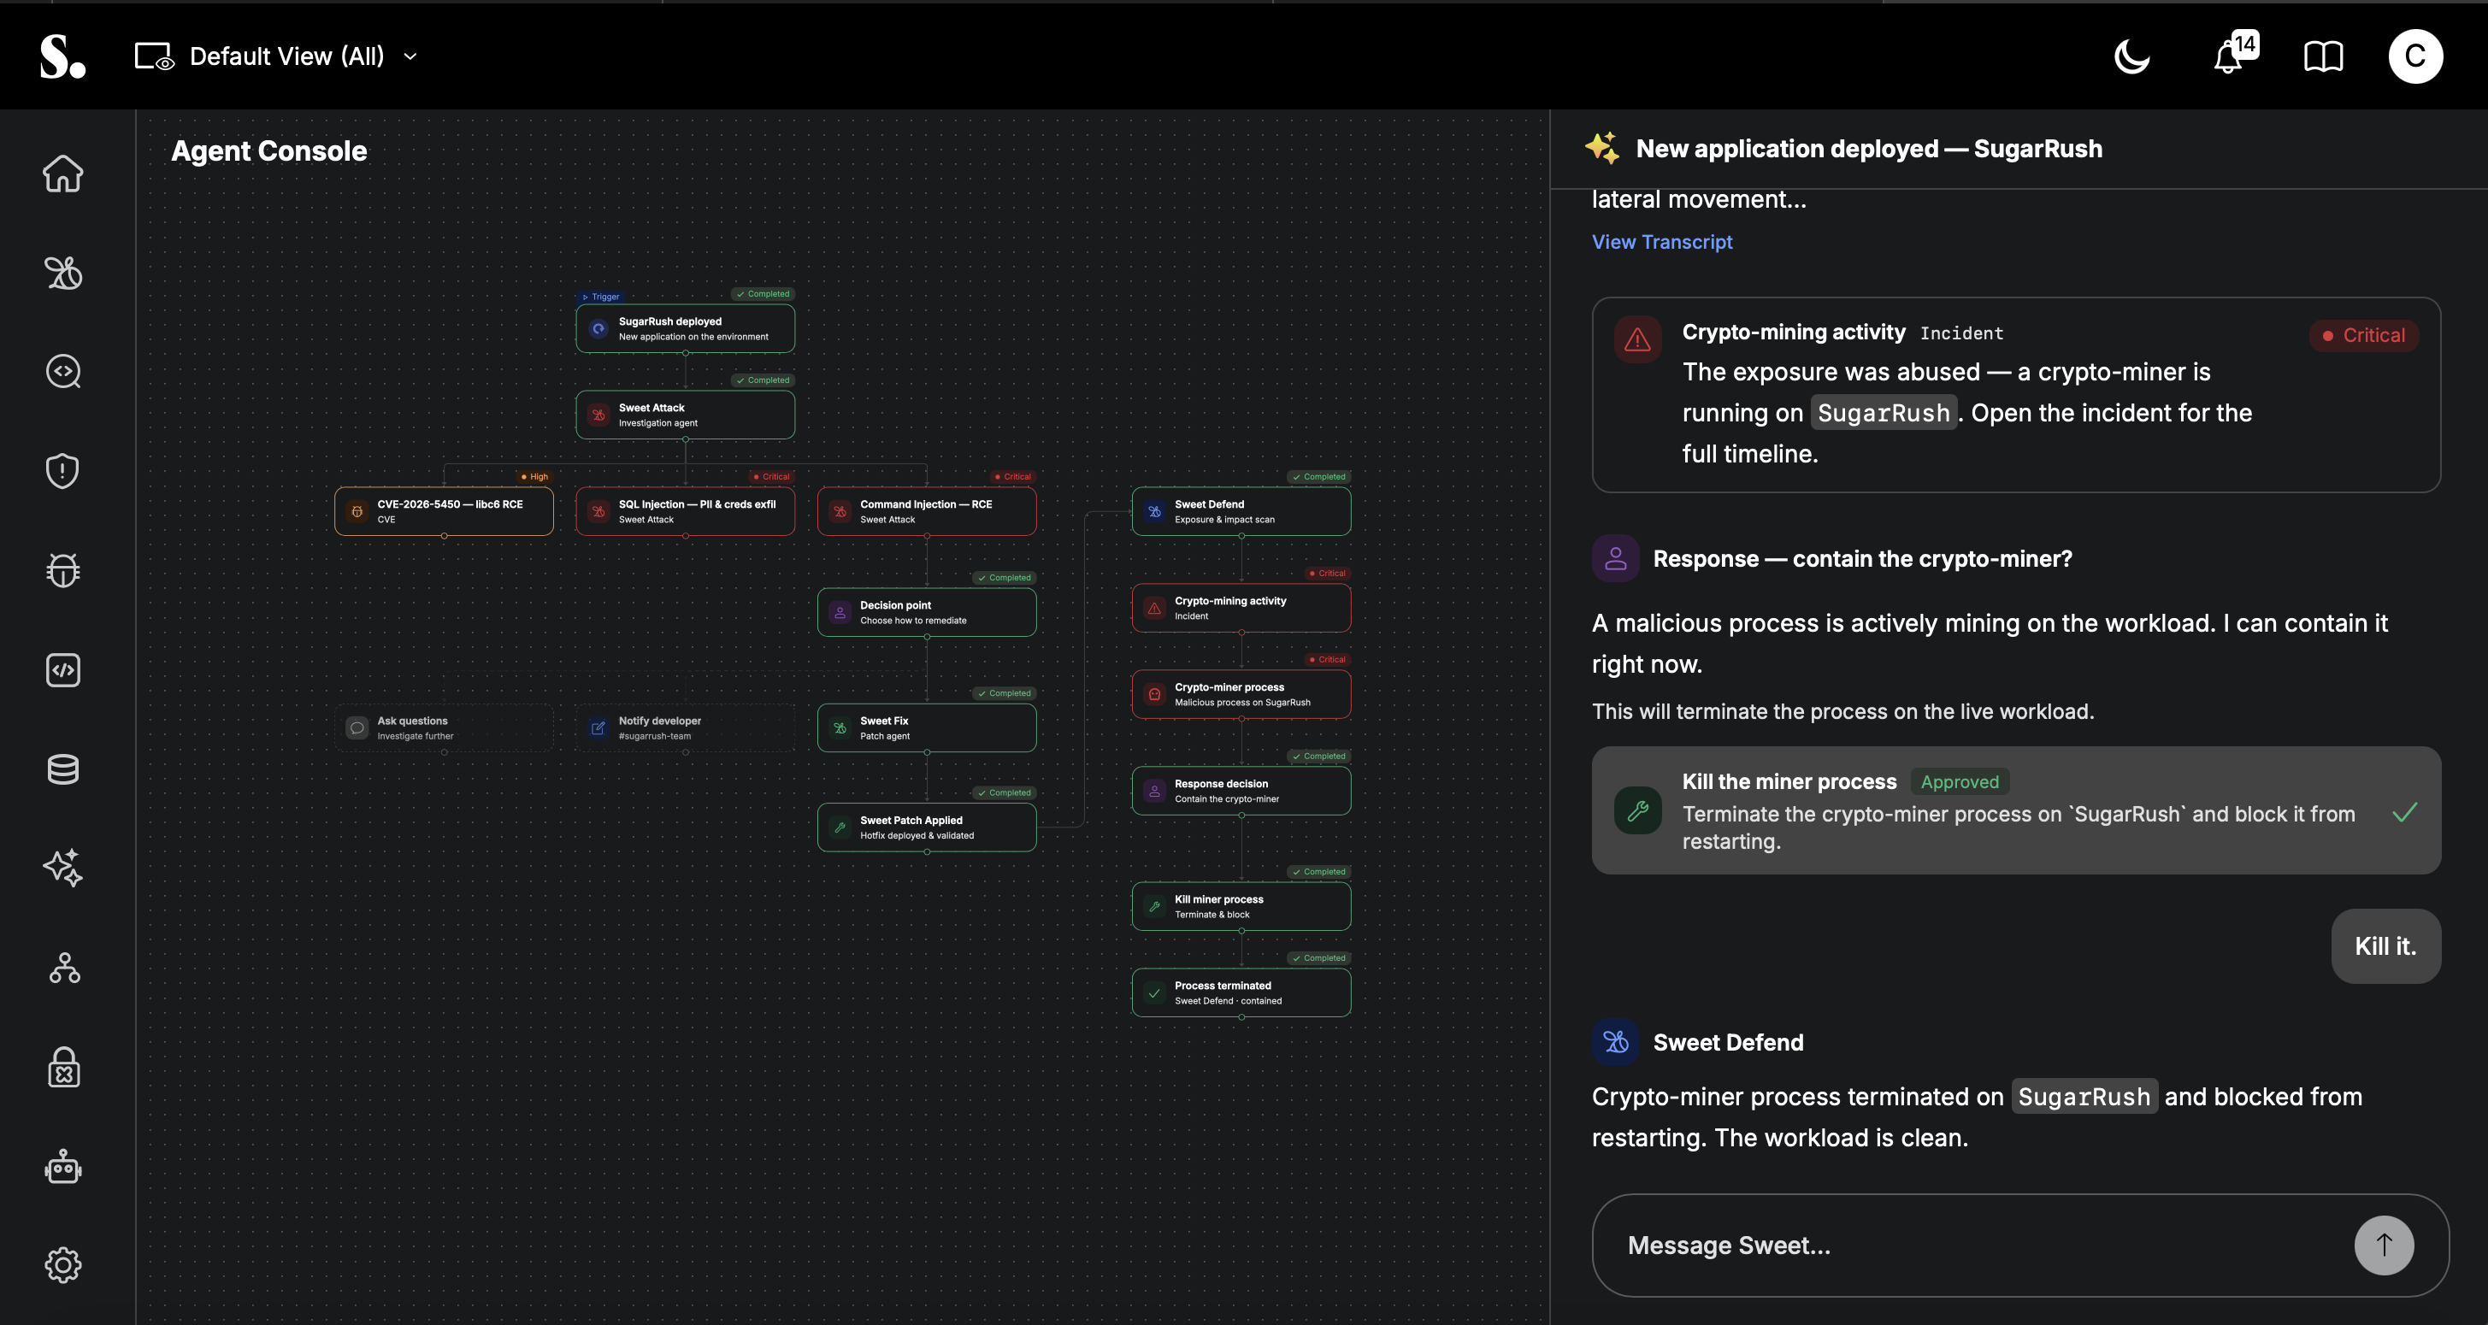Open the shield alert icon in sidebar
The width and height of the screenshot is (2488, 1325).
pyautogui.click(x=62, y=471)
